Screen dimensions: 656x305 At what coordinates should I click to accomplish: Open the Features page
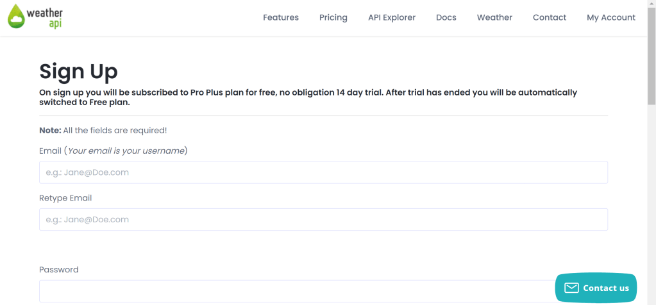tap(281, 17)
